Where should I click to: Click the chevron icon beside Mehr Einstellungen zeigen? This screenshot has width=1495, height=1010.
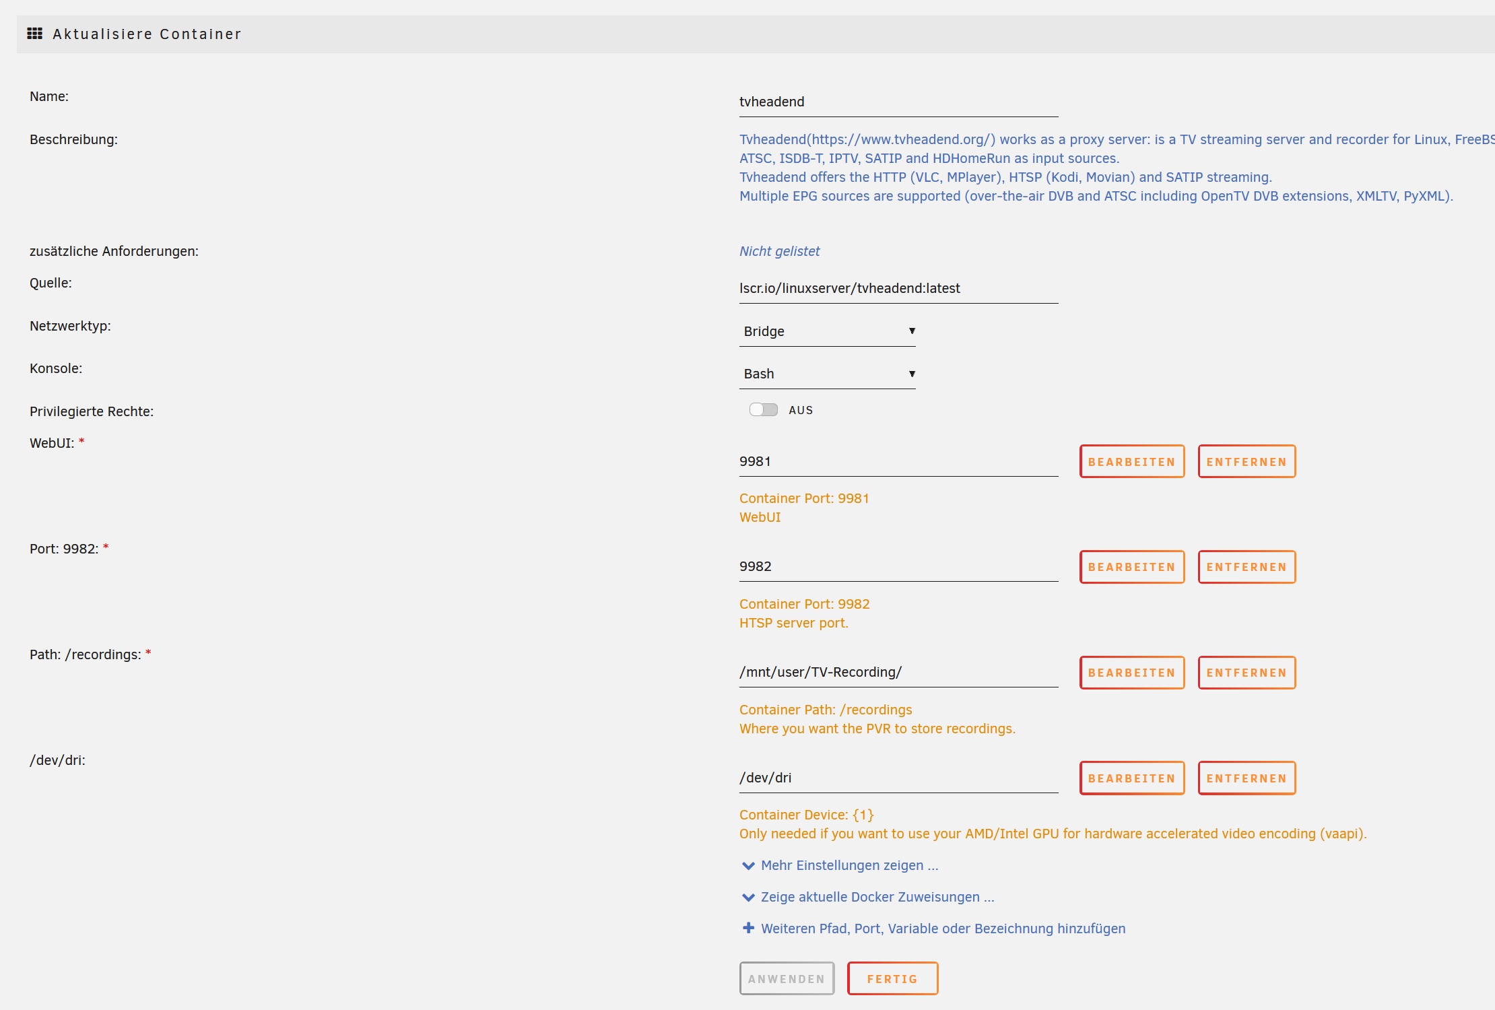(x=748, y=865)
